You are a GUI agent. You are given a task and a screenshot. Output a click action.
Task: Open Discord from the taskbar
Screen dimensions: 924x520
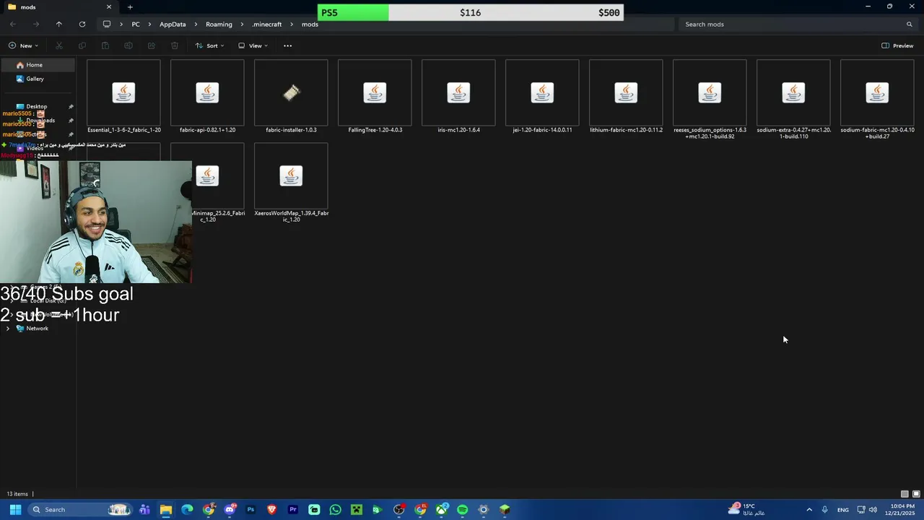(x=230, y=509)
